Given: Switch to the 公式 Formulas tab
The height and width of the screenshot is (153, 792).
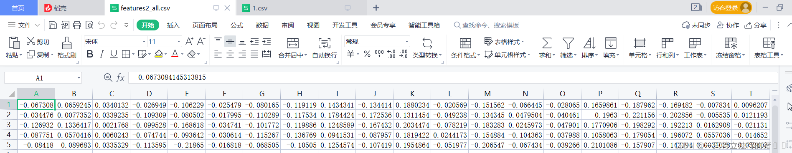Looking at the screenshot, I should 237,25.
